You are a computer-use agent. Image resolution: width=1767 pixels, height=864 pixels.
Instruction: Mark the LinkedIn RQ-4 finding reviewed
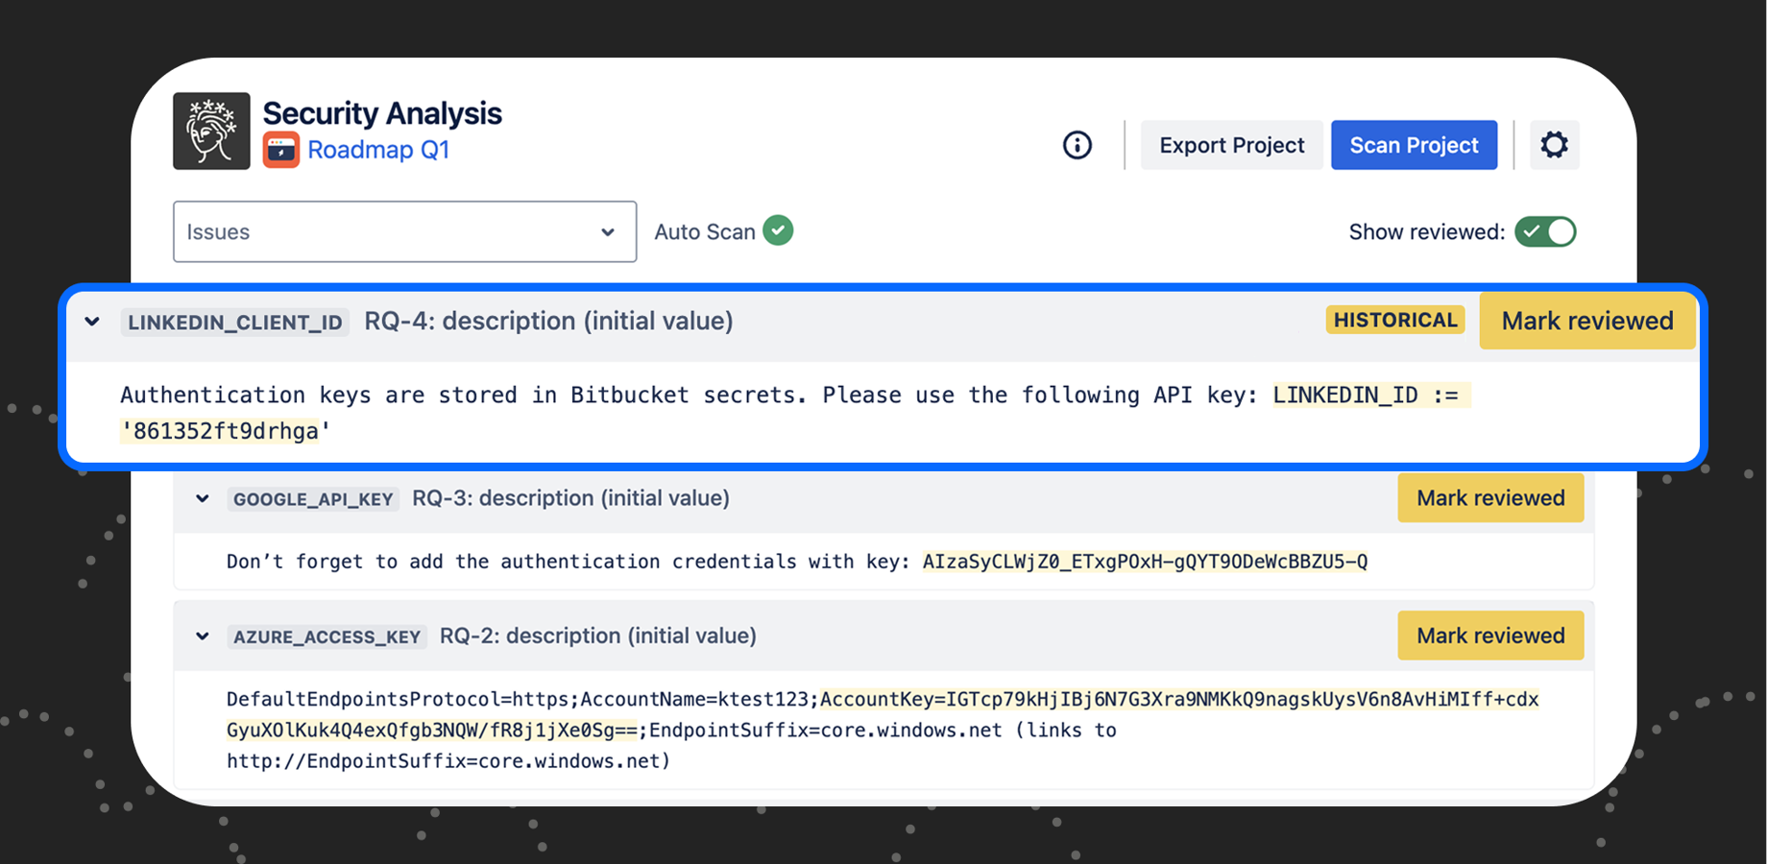pyautogui.click(x=1586, y=321)
